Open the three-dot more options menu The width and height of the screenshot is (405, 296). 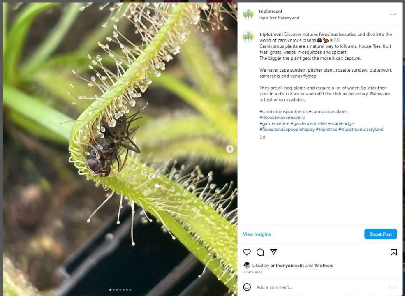click(x=393, y=14)
